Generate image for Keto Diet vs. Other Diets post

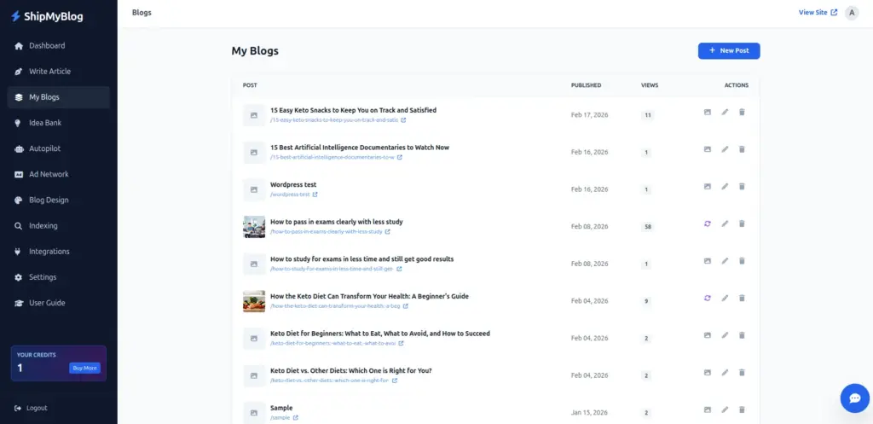tap(707, 373)
